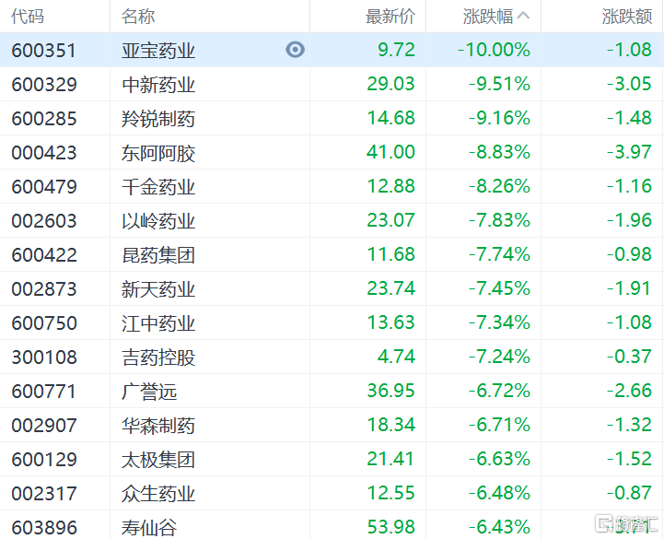Sort by 涨跌幅 arrow indicator

pos(523,16)
